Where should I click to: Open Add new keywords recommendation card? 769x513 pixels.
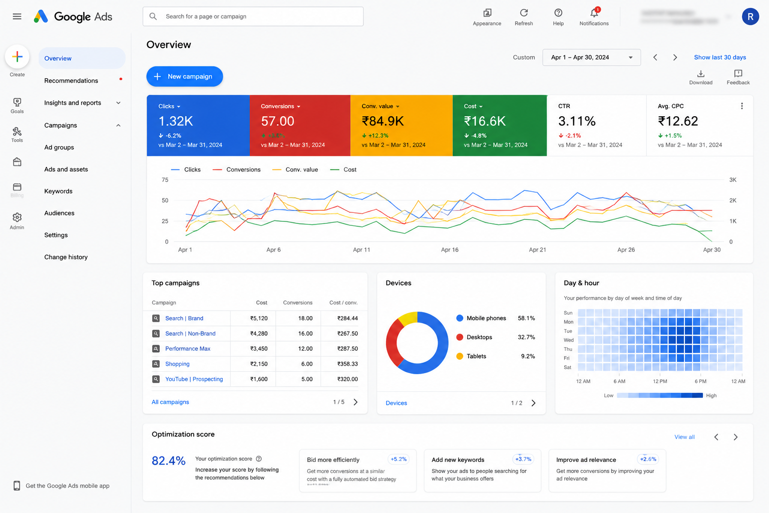(x=483, y=471)
